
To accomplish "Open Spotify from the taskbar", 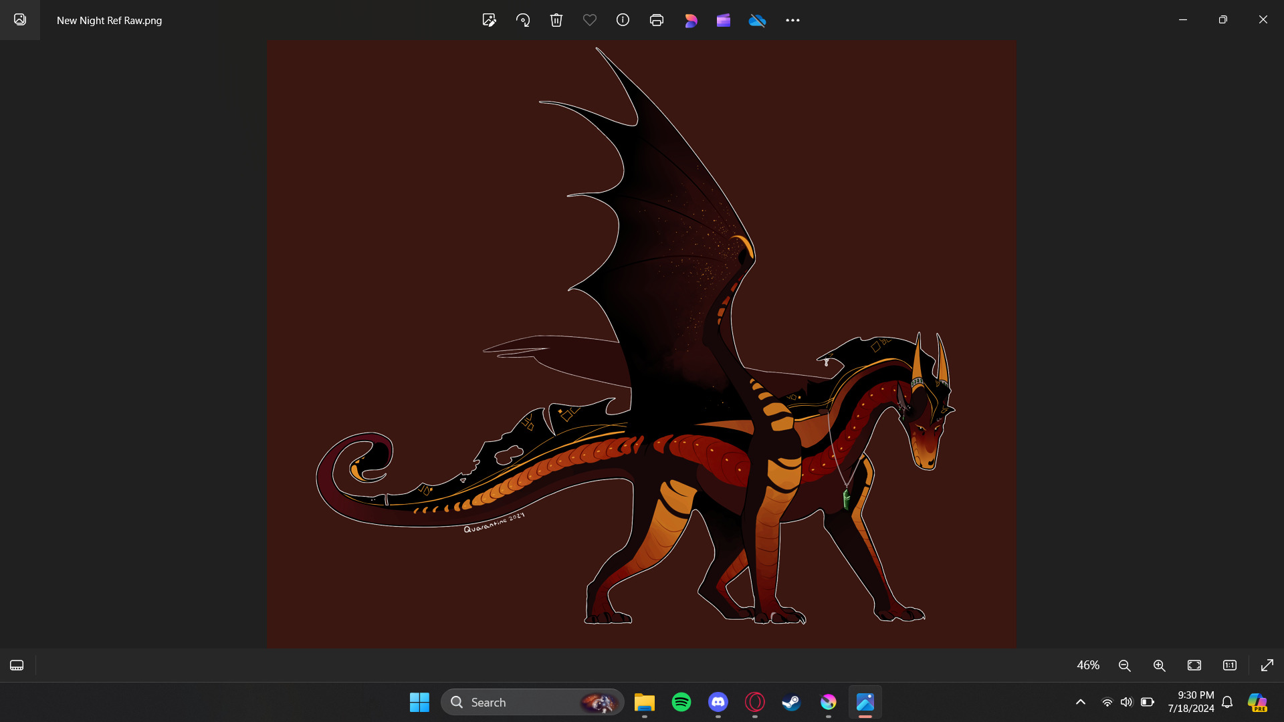I will click(x=681, y=702).
